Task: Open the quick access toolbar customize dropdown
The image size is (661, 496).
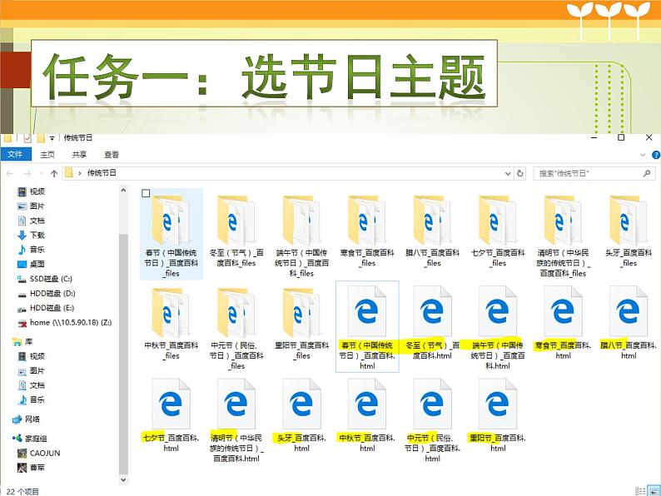Action: [52, 138]
